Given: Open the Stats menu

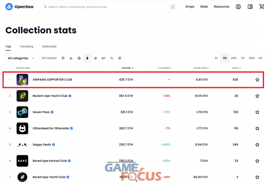Looking at the screenshot, I should (204, 6).
